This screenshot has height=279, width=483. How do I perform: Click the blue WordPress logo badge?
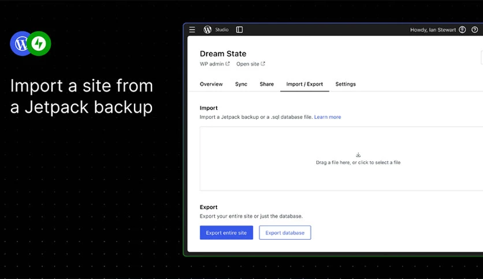[20, 43]
